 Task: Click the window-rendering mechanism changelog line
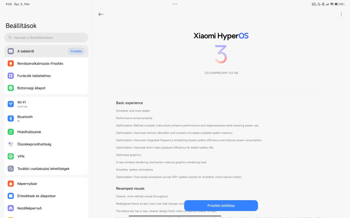[x=161, y=162]
